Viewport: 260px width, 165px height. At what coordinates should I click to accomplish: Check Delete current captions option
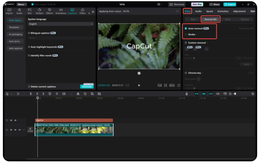click(x=29, y=86)
